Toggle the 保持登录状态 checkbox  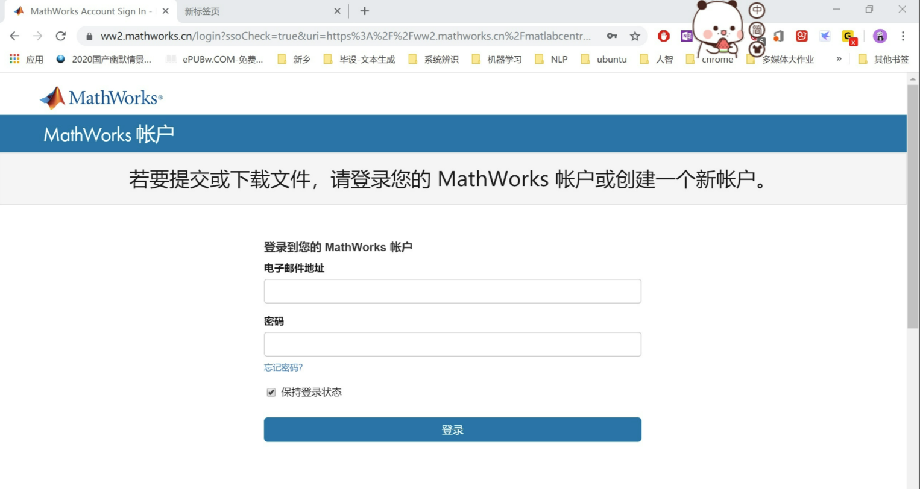point(271,393)
